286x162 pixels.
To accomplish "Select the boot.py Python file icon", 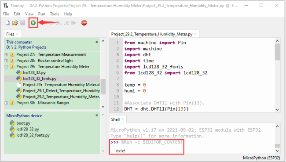I will [x=12, y=123].
